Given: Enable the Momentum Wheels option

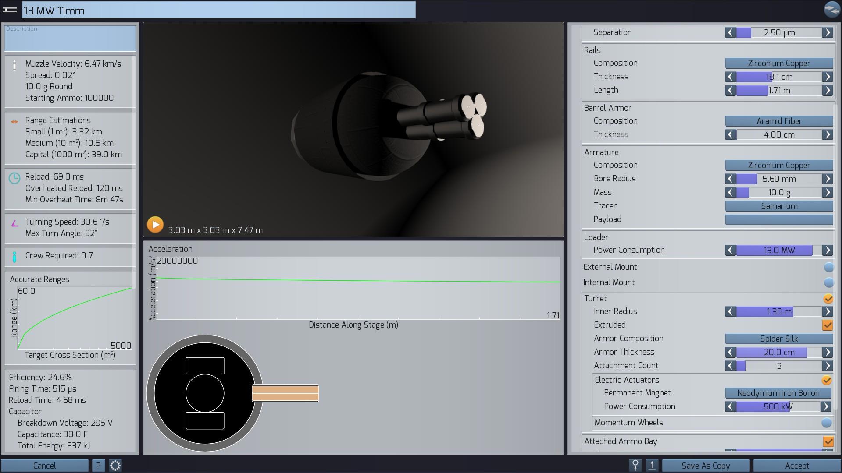Looking at the screenshot, I should tap(826, 423).
